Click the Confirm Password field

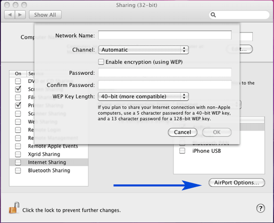click(165, 84)
